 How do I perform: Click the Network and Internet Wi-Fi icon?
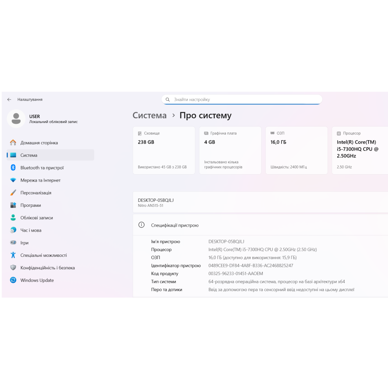pyautogui.click(x=13, y=180)
